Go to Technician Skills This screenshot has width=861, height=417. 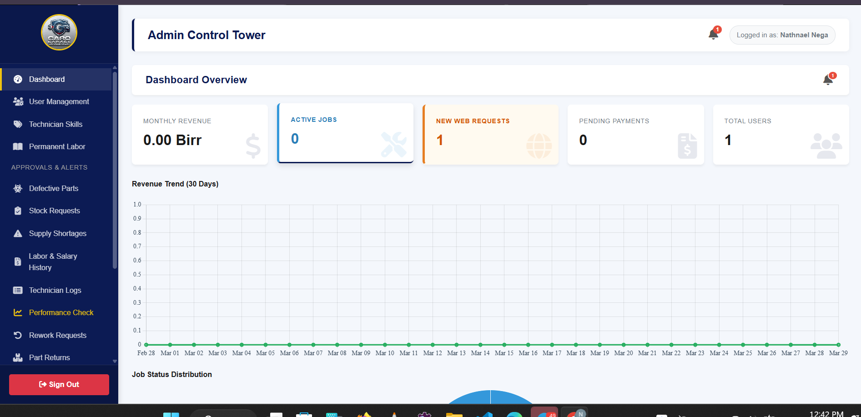click(56, 124)
